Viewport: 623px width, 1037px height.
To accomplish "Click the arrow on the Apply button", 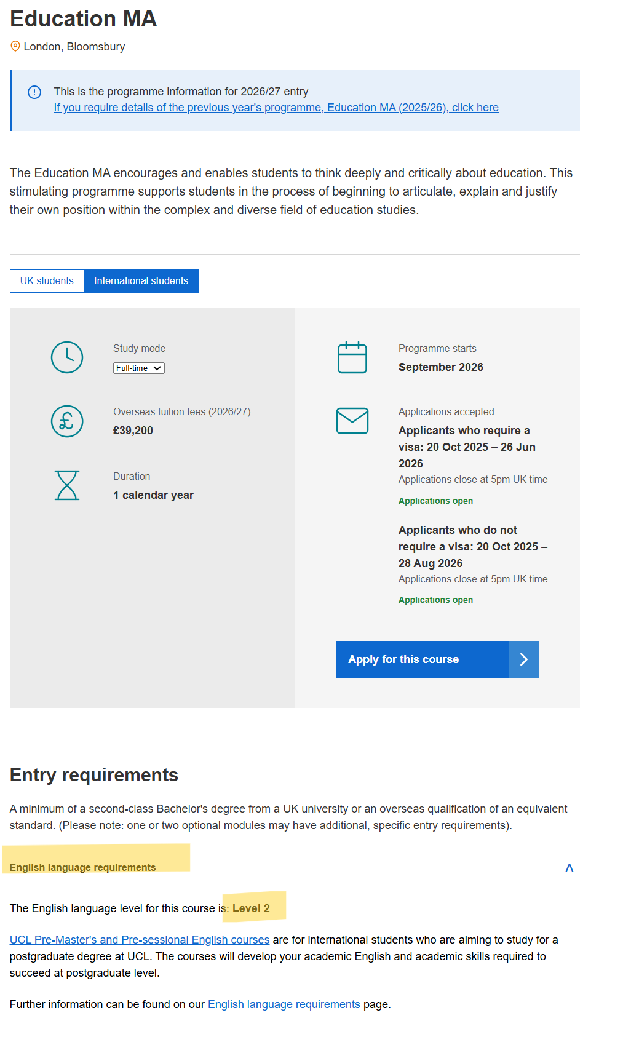I will pyautogui.click(x=523, y=659).
